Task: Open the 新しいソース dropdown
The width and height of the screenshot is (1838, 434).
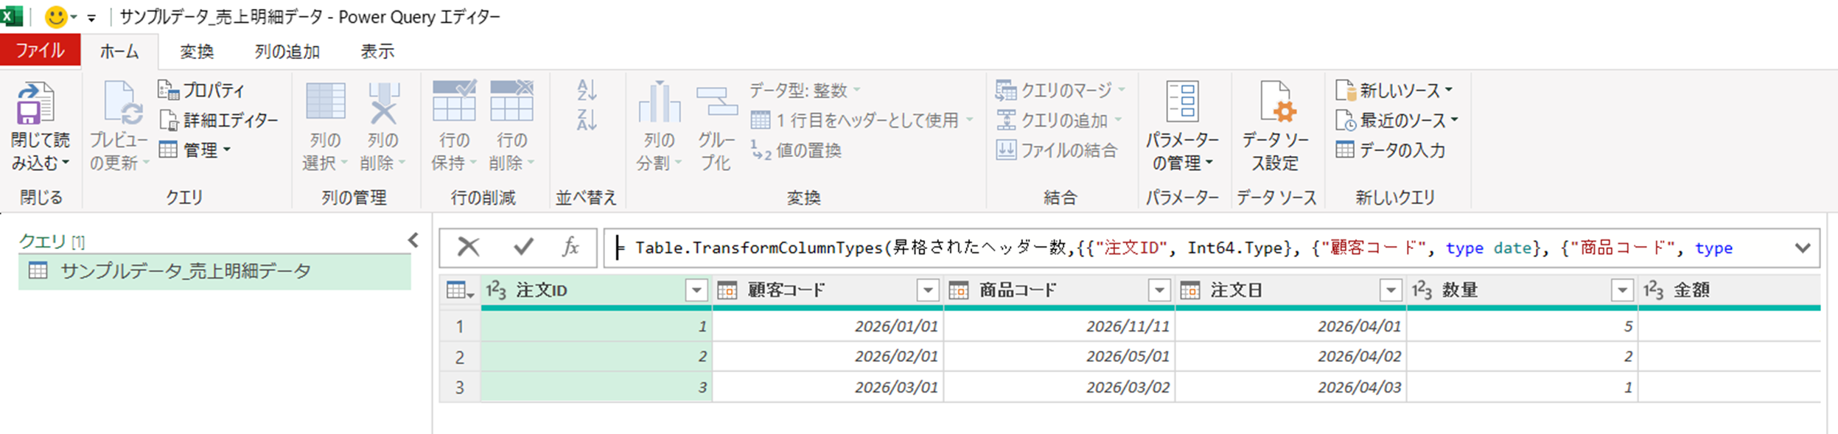Action: (1397, 91)
